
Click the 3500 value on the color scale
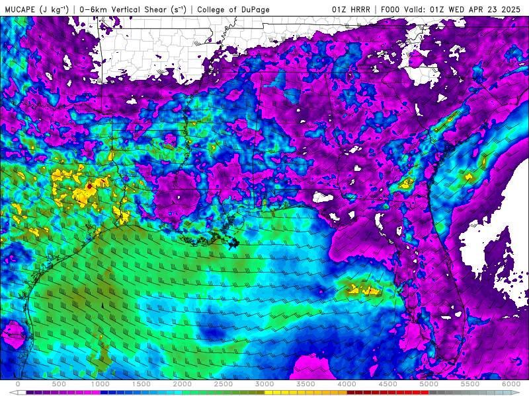[x=306, y=384]
